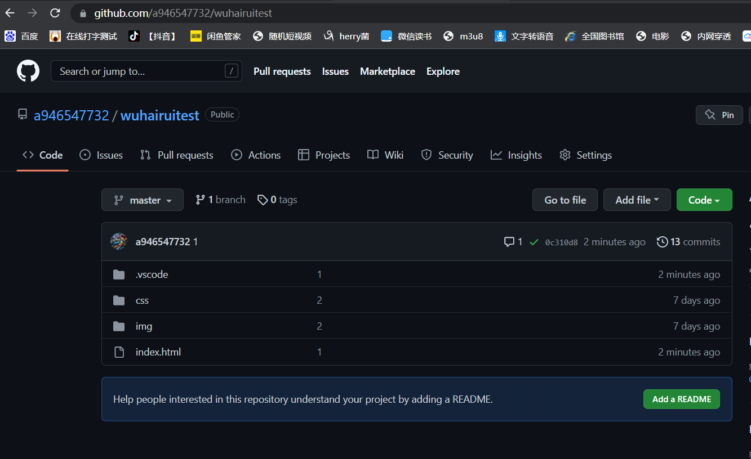This screenshot has width=751, height=459.
Task: Open the a946547732 avatar image
Action: (118, 242)
